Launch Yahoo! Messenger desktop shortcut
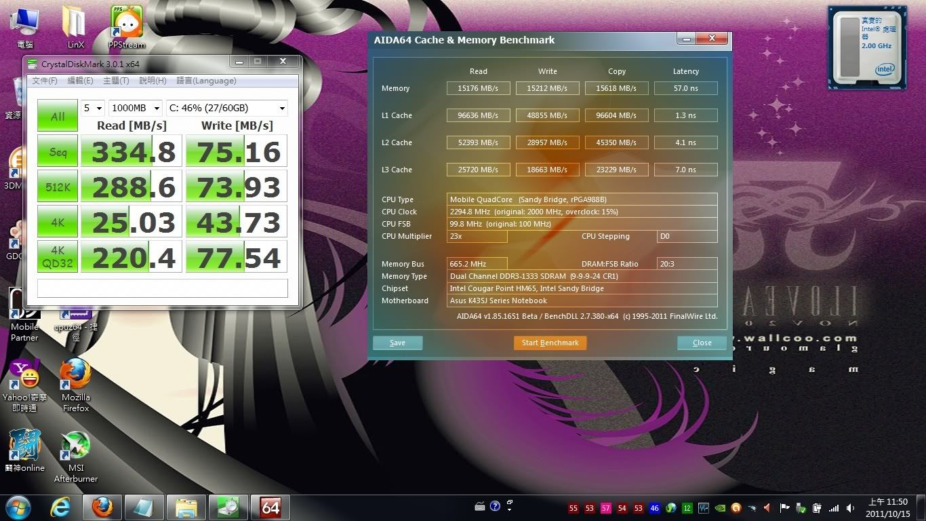Screen dimensions: 926x521 (x=24, y=385)
